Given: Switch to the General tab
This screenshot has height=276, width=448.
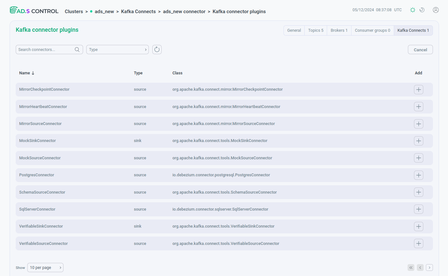Looking at the screenshot, I should (294, 30).
